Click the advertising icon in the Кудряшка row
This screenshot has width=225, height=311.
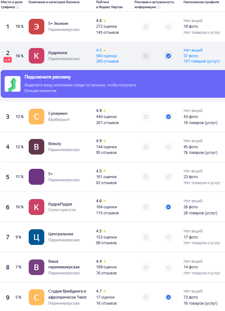[146, 56]
